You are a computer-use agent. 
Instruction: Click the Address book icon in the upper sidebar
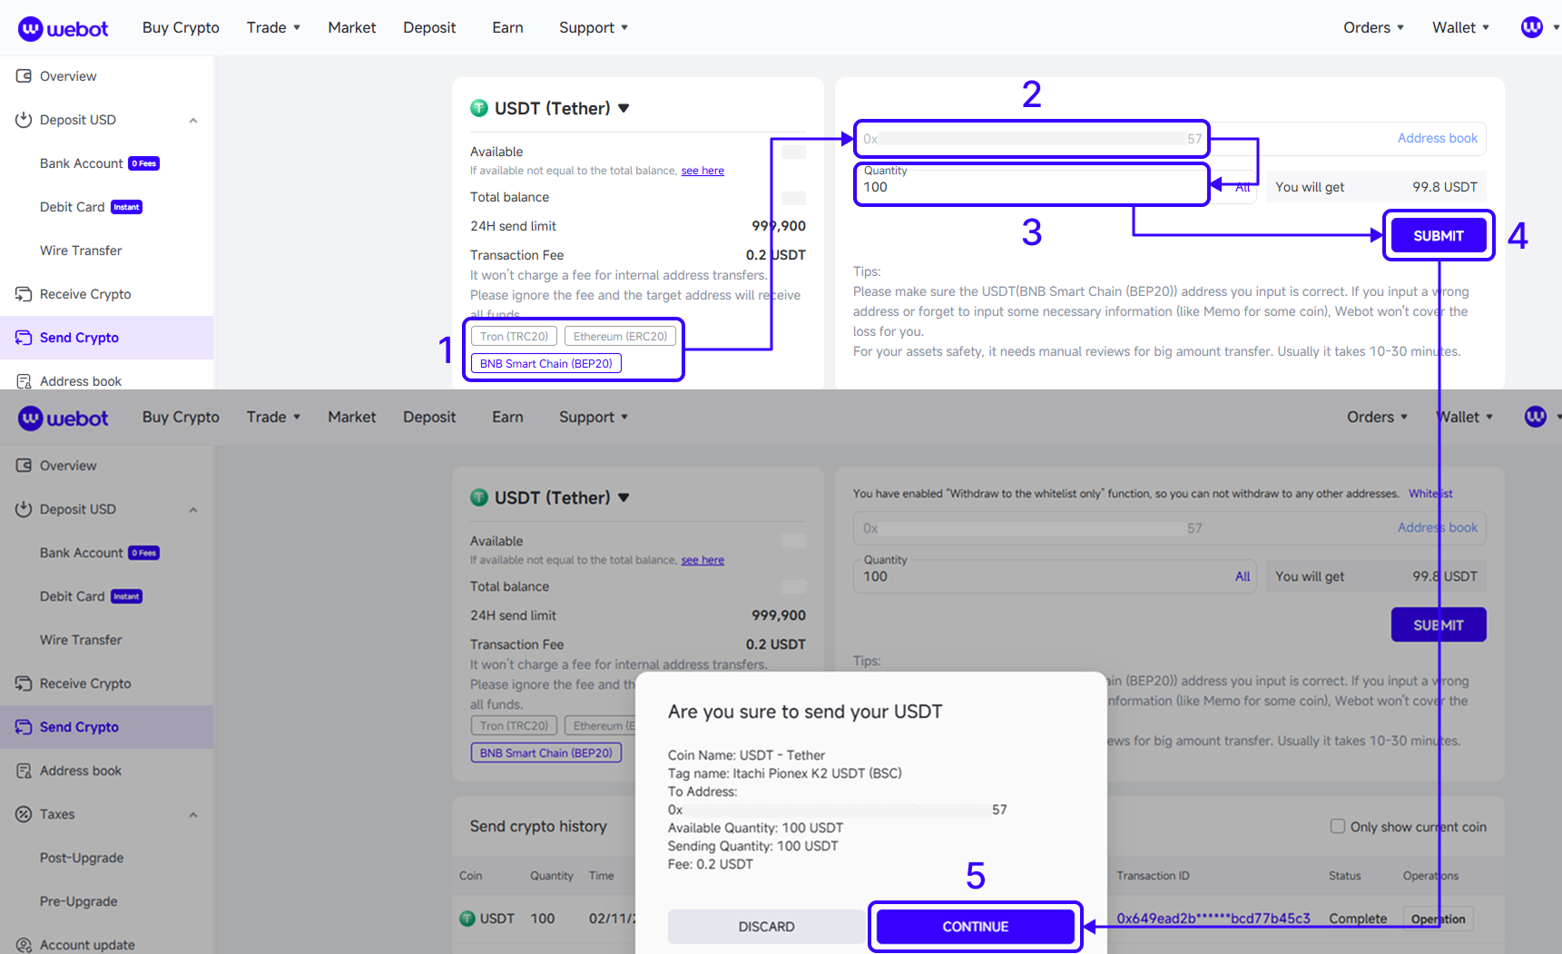click(x=25, y=381)
